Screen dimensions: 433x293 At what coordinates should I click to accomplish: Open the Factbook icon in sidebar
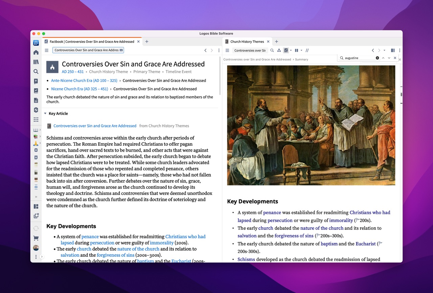point(36,81)
